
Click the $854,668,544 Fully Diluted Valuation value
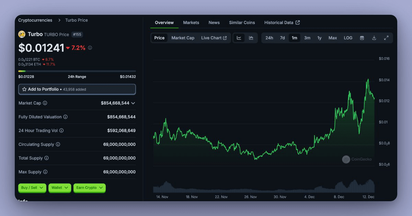(121, 117)
